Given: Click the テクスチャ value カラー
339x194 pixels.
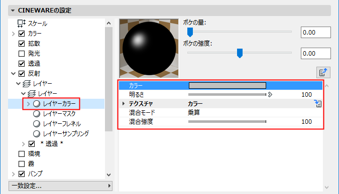Looking at the screenshot, I should pyautogui.click(x=195, y=104).
